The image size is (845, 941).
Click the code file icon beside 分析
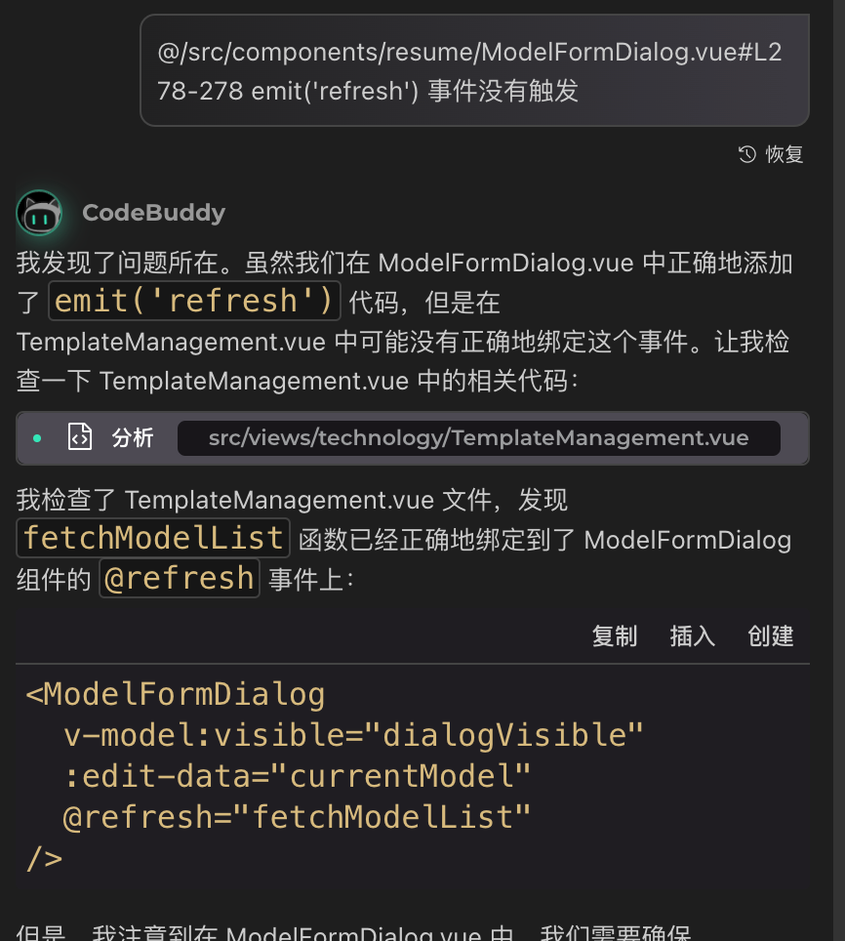pyautogui.click(x=80, y=437)
